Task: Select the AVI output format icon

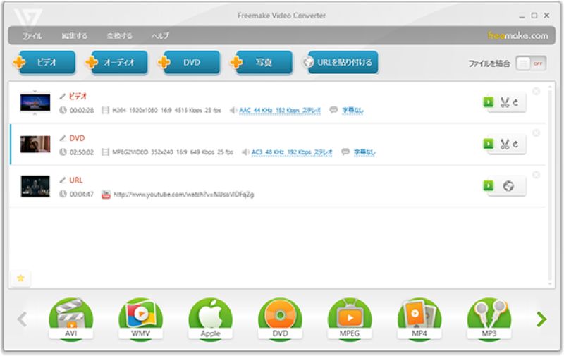Action: point(70,318)
